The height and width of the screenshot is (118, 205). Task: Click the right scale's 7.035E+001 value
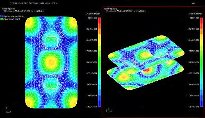[x=193, y=51]
